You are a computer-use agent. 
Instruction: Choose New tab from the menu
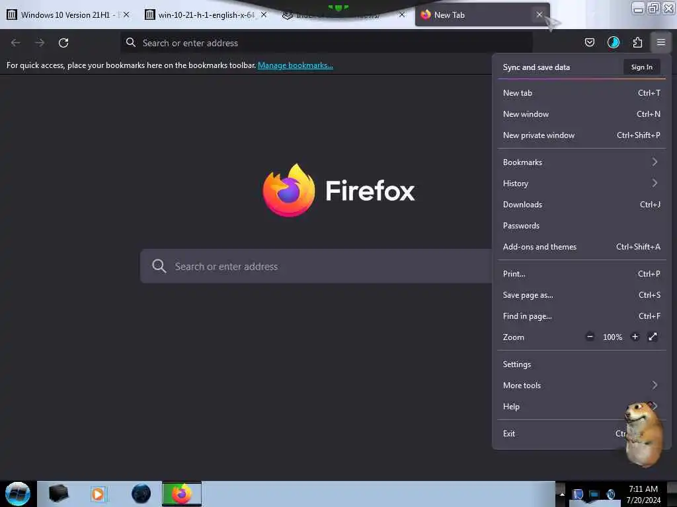pyautogui.click(x=581, y=92)
